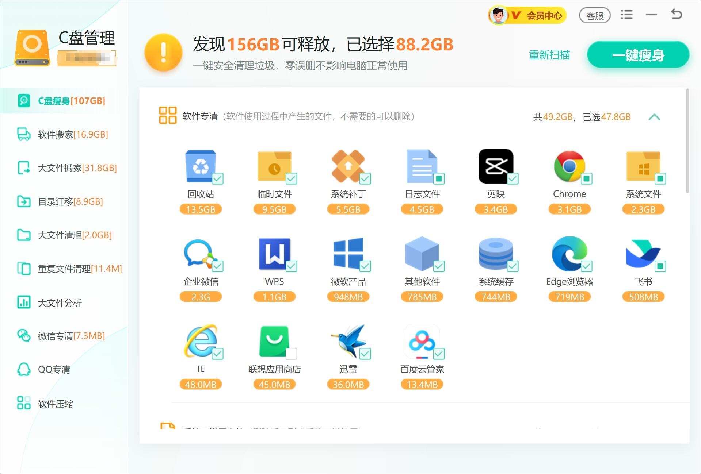The image size is (701, 474).
Task: Select the IE browser icon
Action: tap(201, 341)
